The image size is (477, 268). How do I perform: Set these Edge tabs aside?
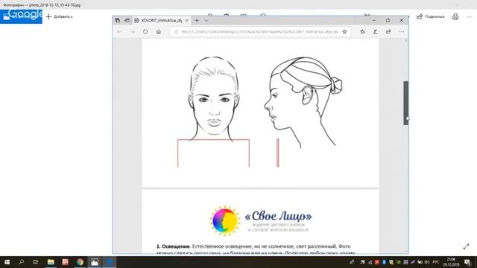(x=127, y=20)
